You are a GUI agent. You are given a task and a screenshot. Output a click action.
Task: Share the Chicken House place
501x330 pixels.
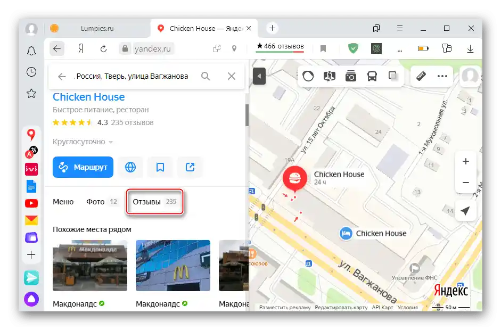click(x=190, y=167)
